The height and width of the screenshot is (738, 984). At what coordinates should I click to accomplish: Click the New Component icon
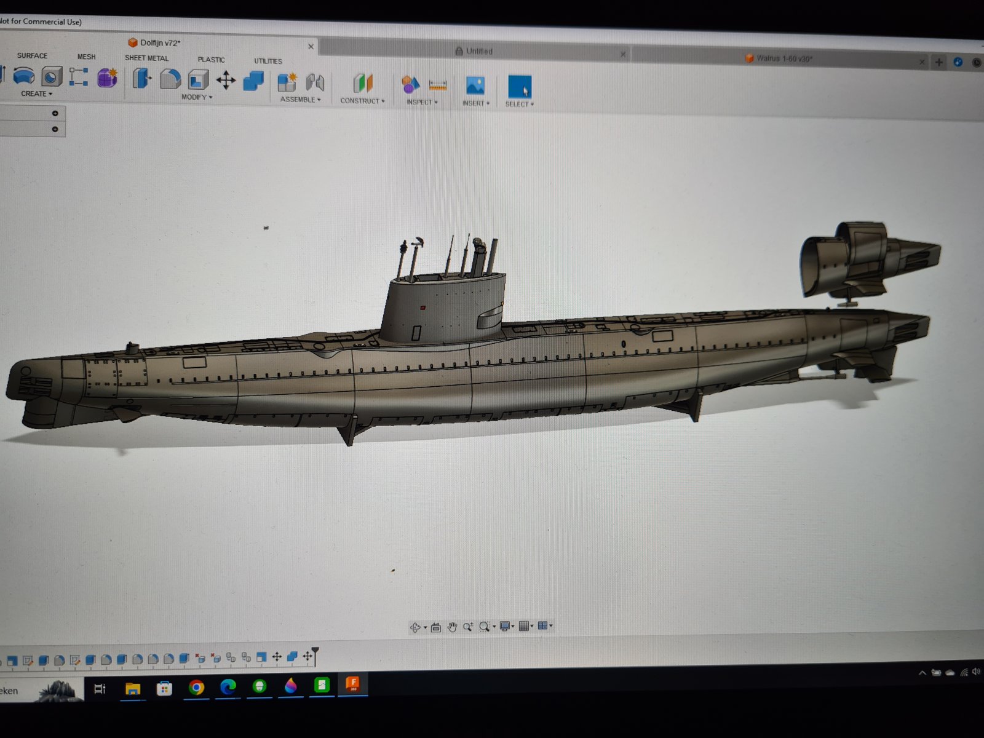click(287, 82)
